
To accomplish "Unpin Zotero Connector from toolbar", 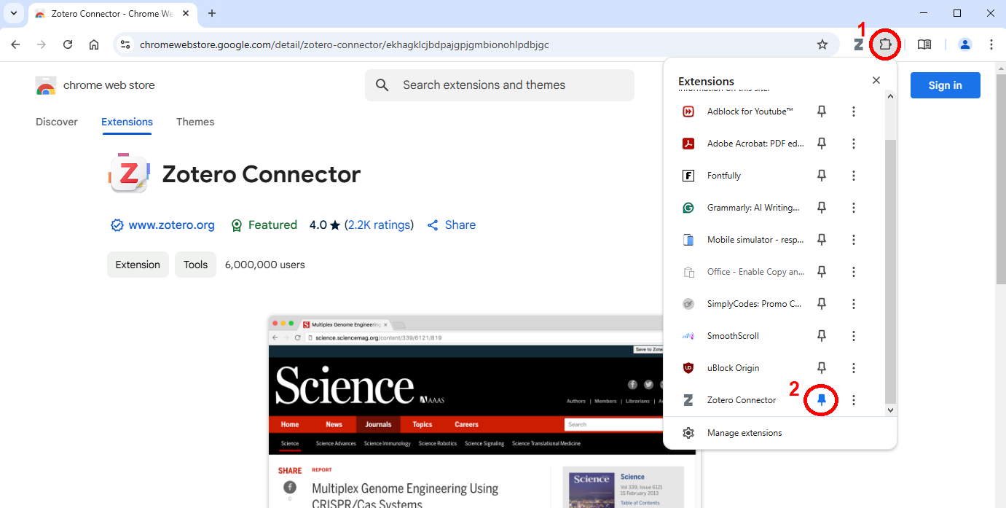I will pyautogui.click(x=822, y=400).
